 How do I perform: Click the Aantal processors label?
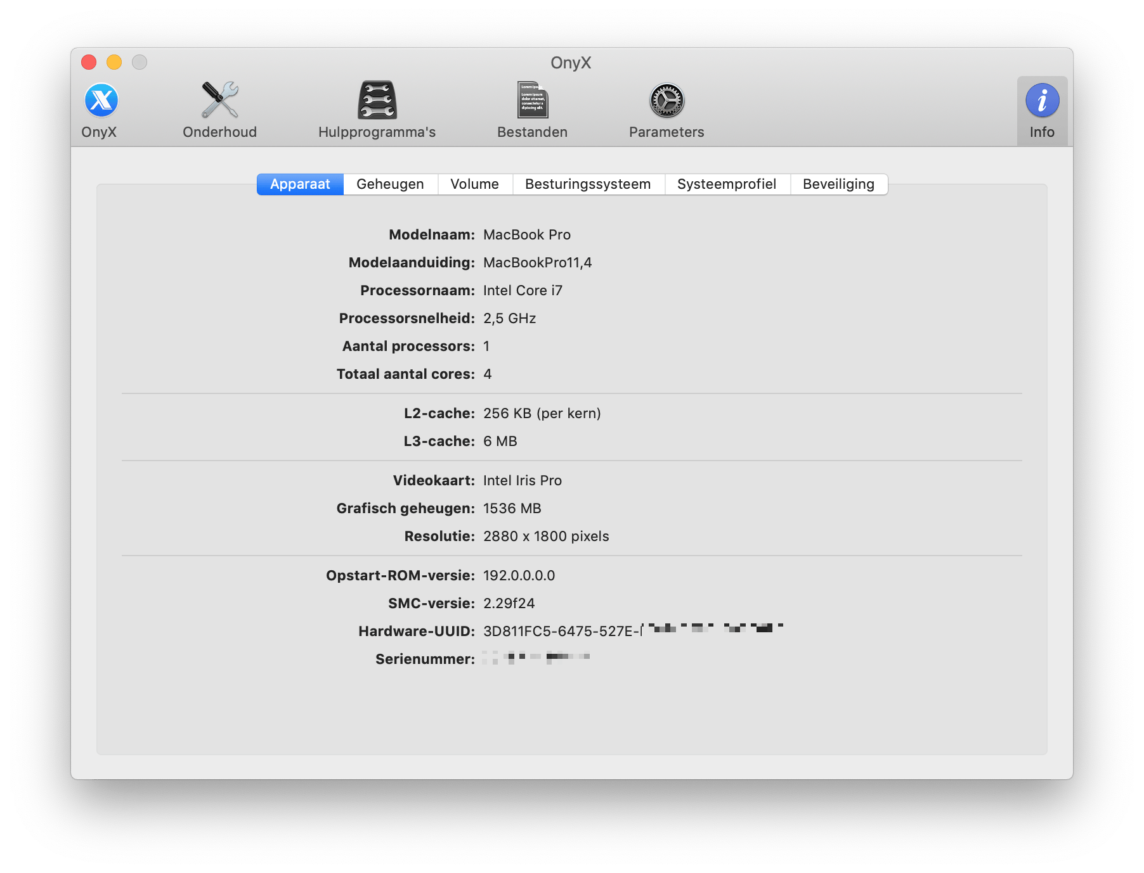pos(408,347)
